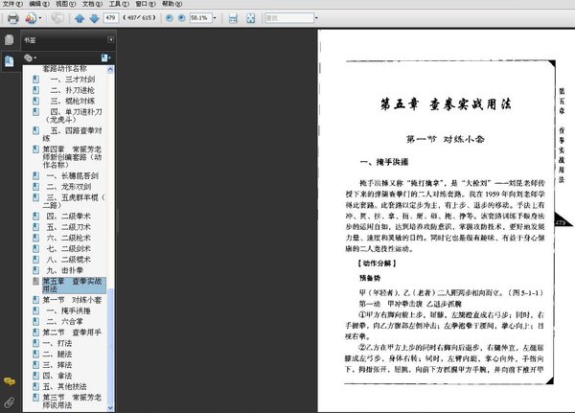This screenshot has height=413, width=575.
Task: Collapse the bookmarks panel with the header arrow
Action: pyautogui.click(x=111, y=39)
